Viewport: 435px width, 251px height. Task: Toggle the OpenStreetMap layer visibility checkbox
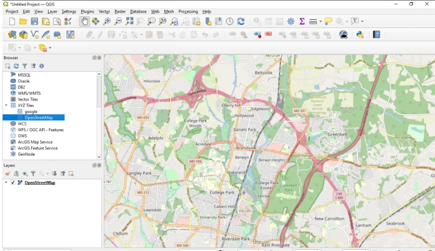tap(13, 183)
